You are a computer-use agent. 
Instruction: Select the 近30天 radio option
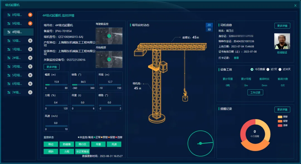coord(280,69)
